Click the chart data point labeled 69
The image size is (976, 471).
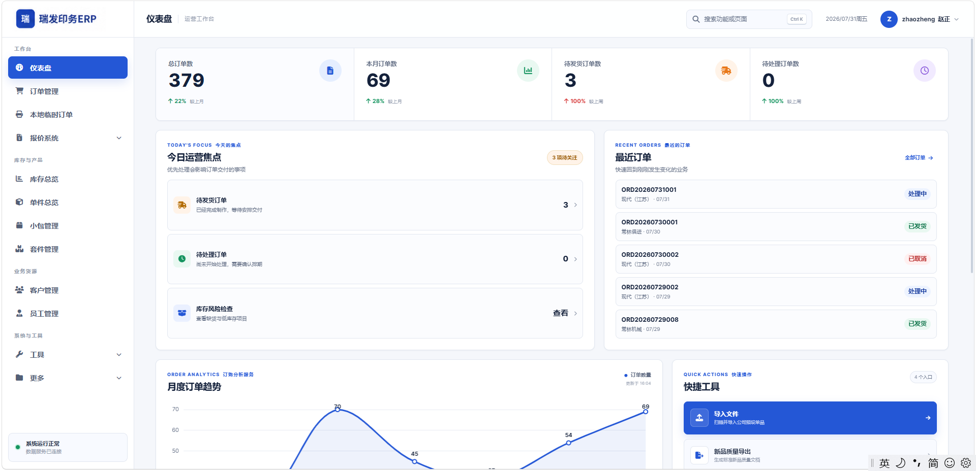tap(646, 412)
